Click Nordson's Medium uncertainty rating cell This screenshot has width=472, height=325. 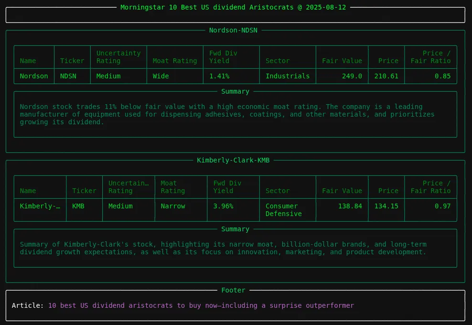[108, 76]
